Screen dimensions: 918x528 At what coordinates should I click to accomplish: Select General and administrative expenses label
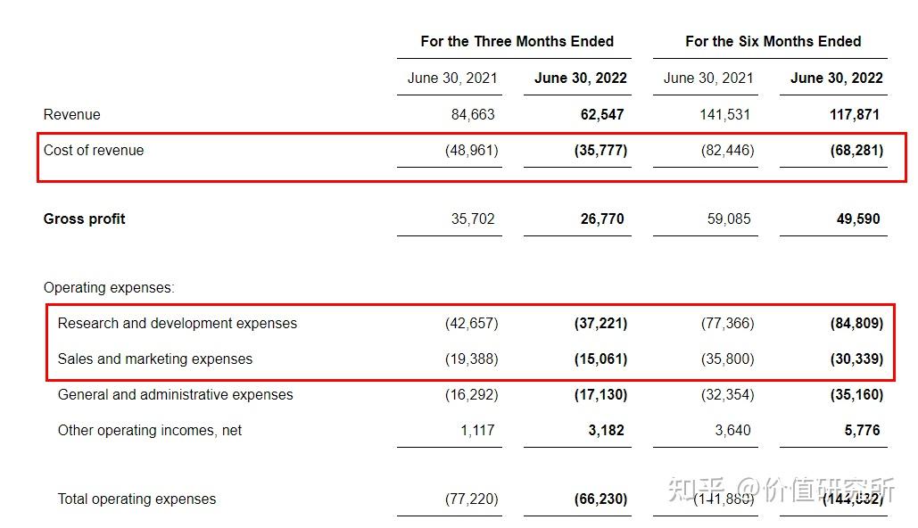pos(175,394)
